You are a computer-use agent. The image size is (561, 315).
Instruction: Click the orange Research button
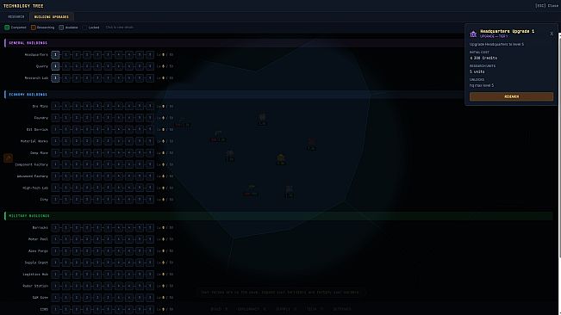pyautogui.click(x=511, y=96)
